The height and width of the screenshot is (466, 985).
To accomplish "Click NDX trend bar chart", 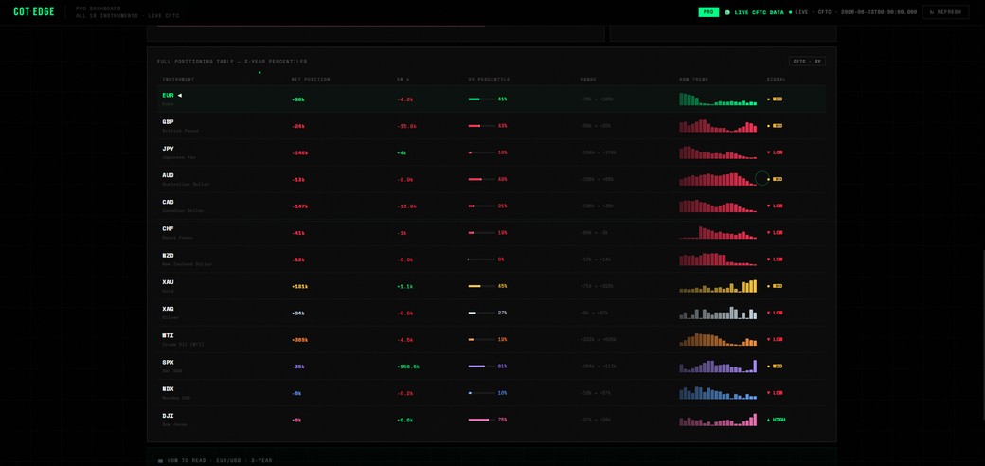I will click(x=718, y=392).
